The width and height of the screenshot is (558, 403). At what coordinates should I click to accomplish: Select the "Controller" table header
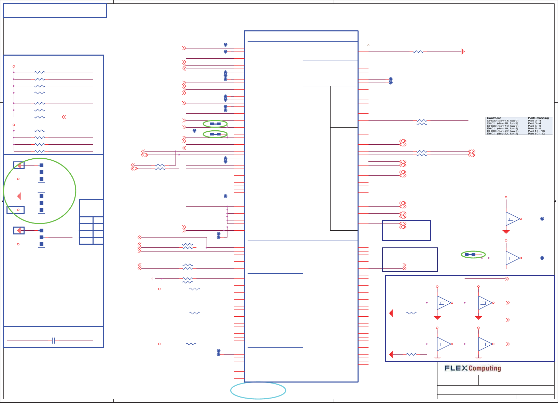494,118
